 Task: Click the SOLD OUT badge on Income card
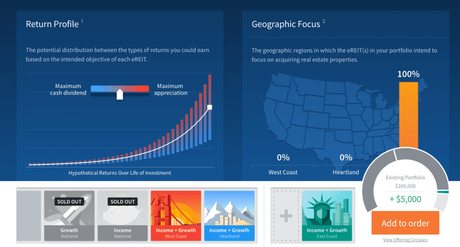tap(123, 202)
